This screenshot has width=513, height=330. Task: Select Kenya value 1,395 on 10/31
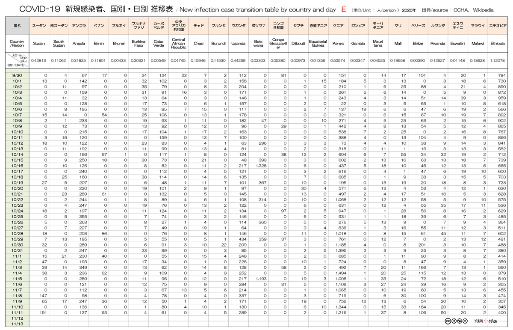[x=341, y=250]
